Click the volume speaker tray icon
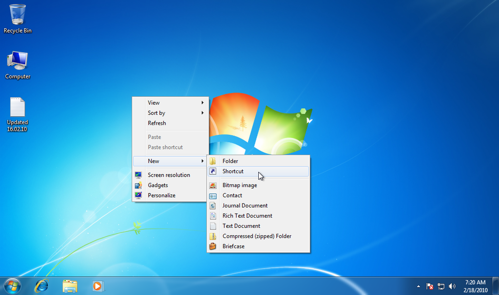This screenshot has width=499, height=295. click(452, 286)
